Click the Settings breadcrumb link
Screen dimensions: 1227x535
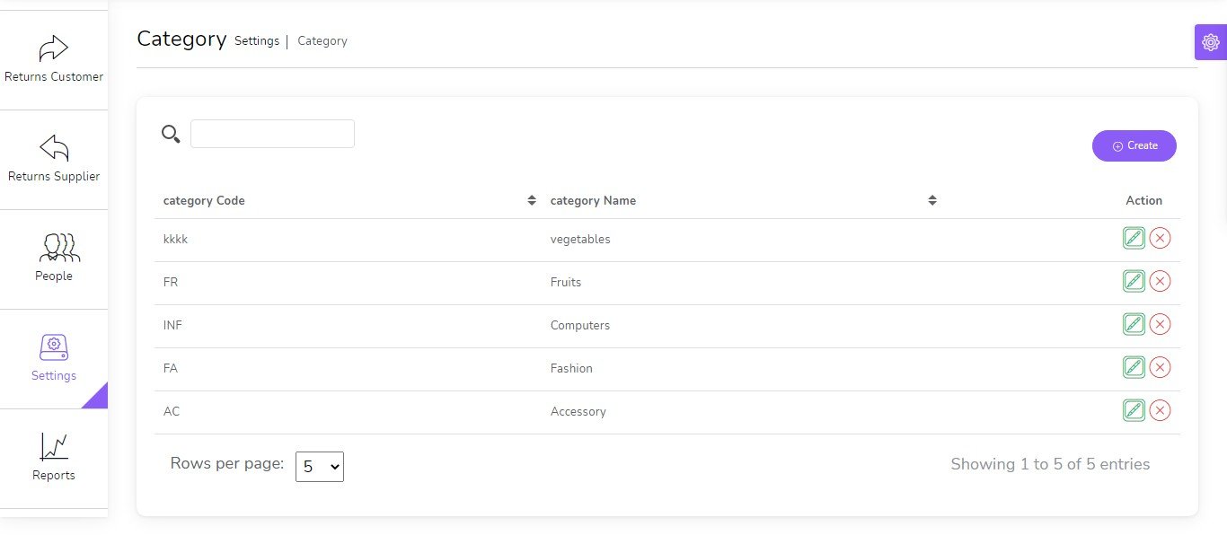pos(257,41)
